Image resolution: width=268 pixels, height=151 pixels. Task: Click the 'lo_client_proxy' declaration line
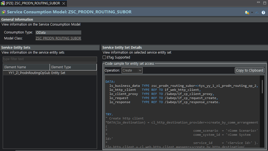point(162,94)
